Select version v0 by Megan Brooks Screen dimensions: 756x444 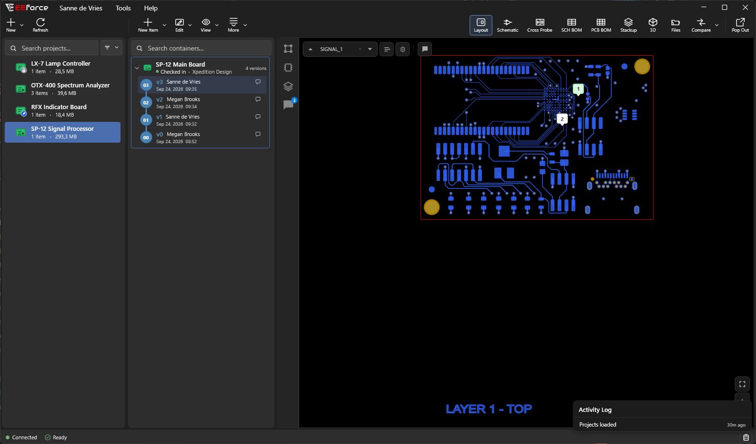point(202,137)
